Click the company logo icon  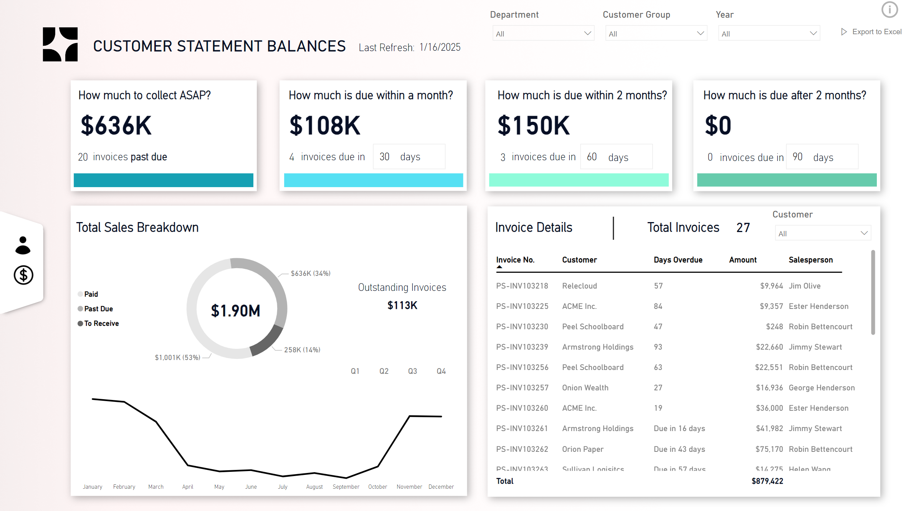tap(60, 44)
